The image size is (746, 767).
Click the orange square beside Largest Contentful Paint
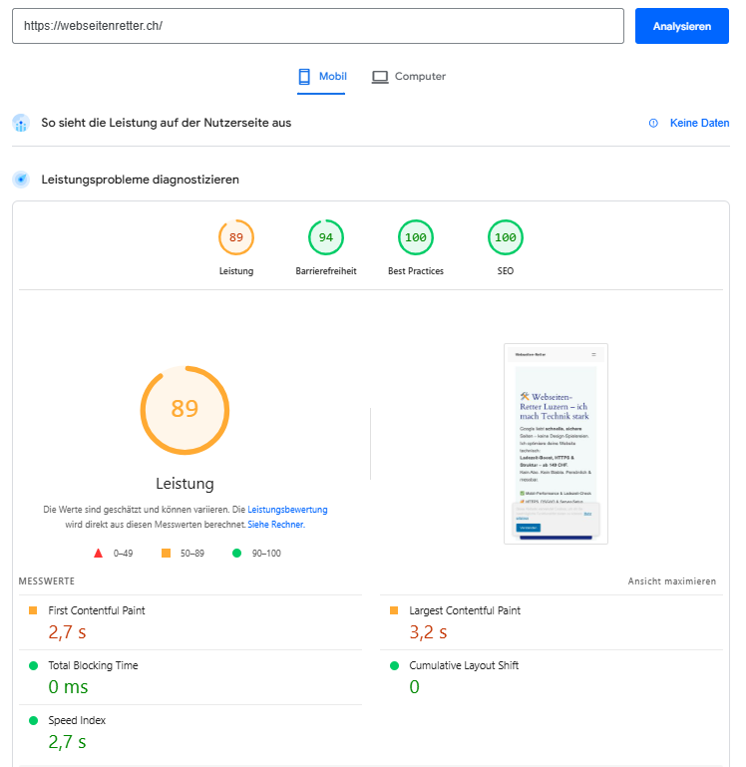[394, 610]
